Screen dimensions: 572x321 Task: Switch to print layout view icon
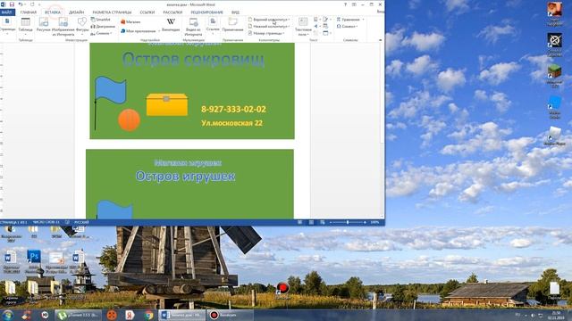coord(311,222)
